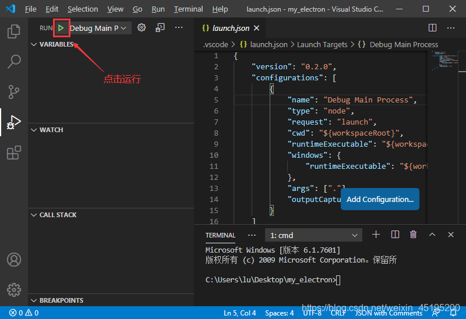Open the Accounts menu icon
Viewport: 466px width, 319px height.
pos(13,260)
